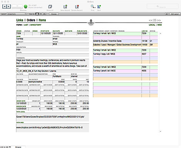Open the DIRECTORY view link
Image resolution: width=181 pixels, height=148 pixels.
(x=36, y=25)
